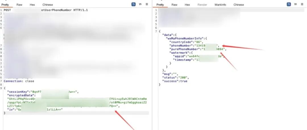
Task: Select the Pretty tab in response panel
Action: (160, 5)
